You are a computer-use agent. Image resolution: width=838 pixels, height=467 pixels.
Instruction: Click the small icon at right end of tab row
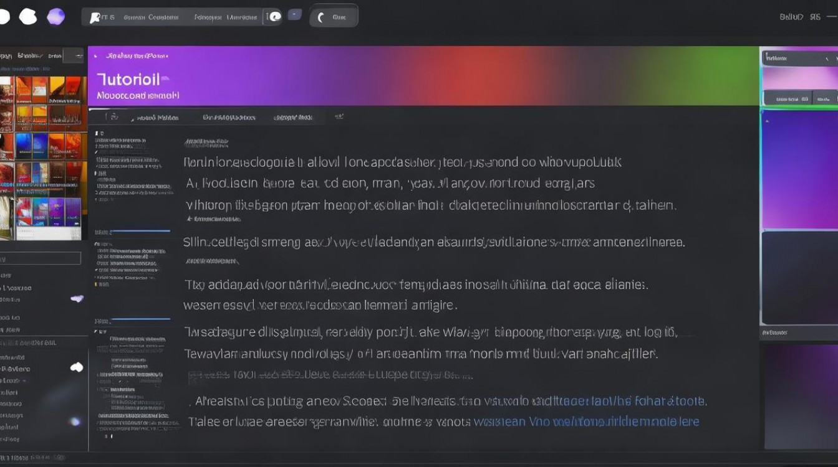[339, 116]
